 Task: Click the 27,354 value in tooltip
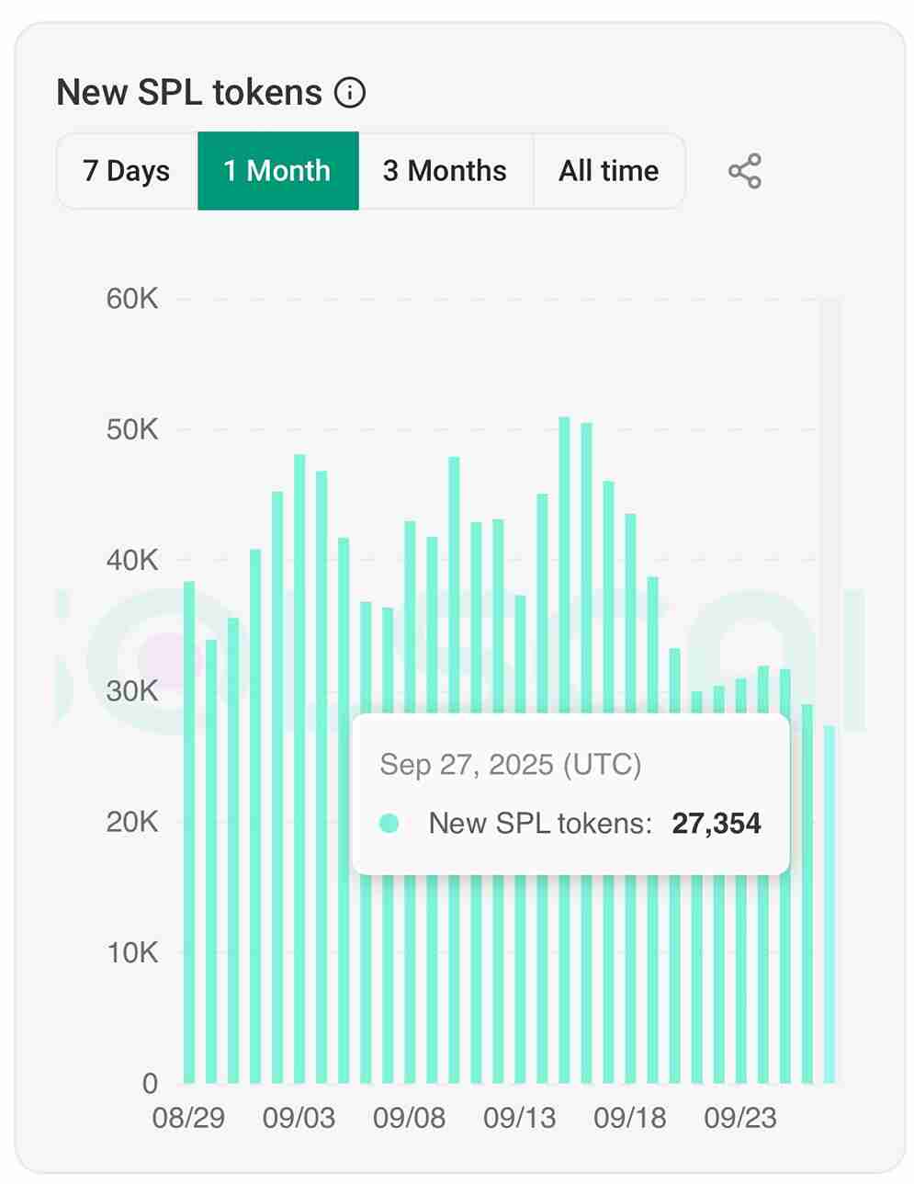coord(716,824)
